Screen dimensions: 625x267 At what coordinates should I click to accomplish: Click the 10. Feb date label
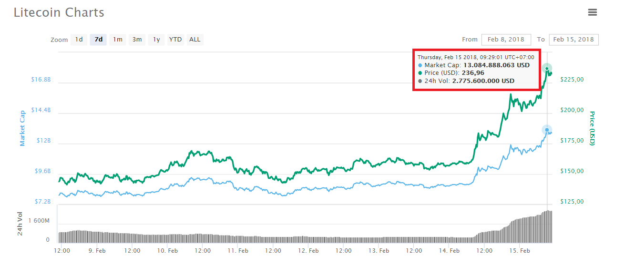click(168, 250)
